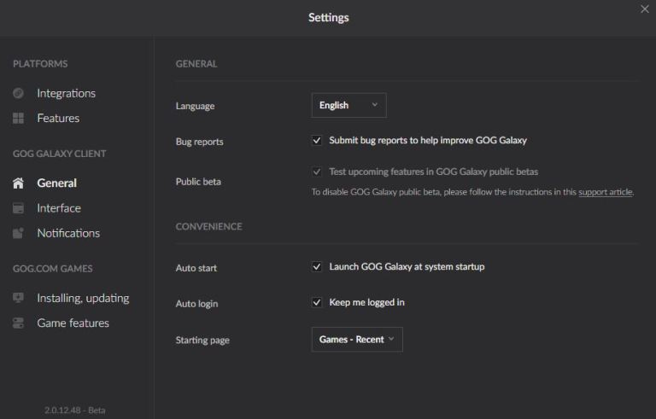Disable Launch GOG Galaxy at system startup
656x419 pixels.
point(317,266)
